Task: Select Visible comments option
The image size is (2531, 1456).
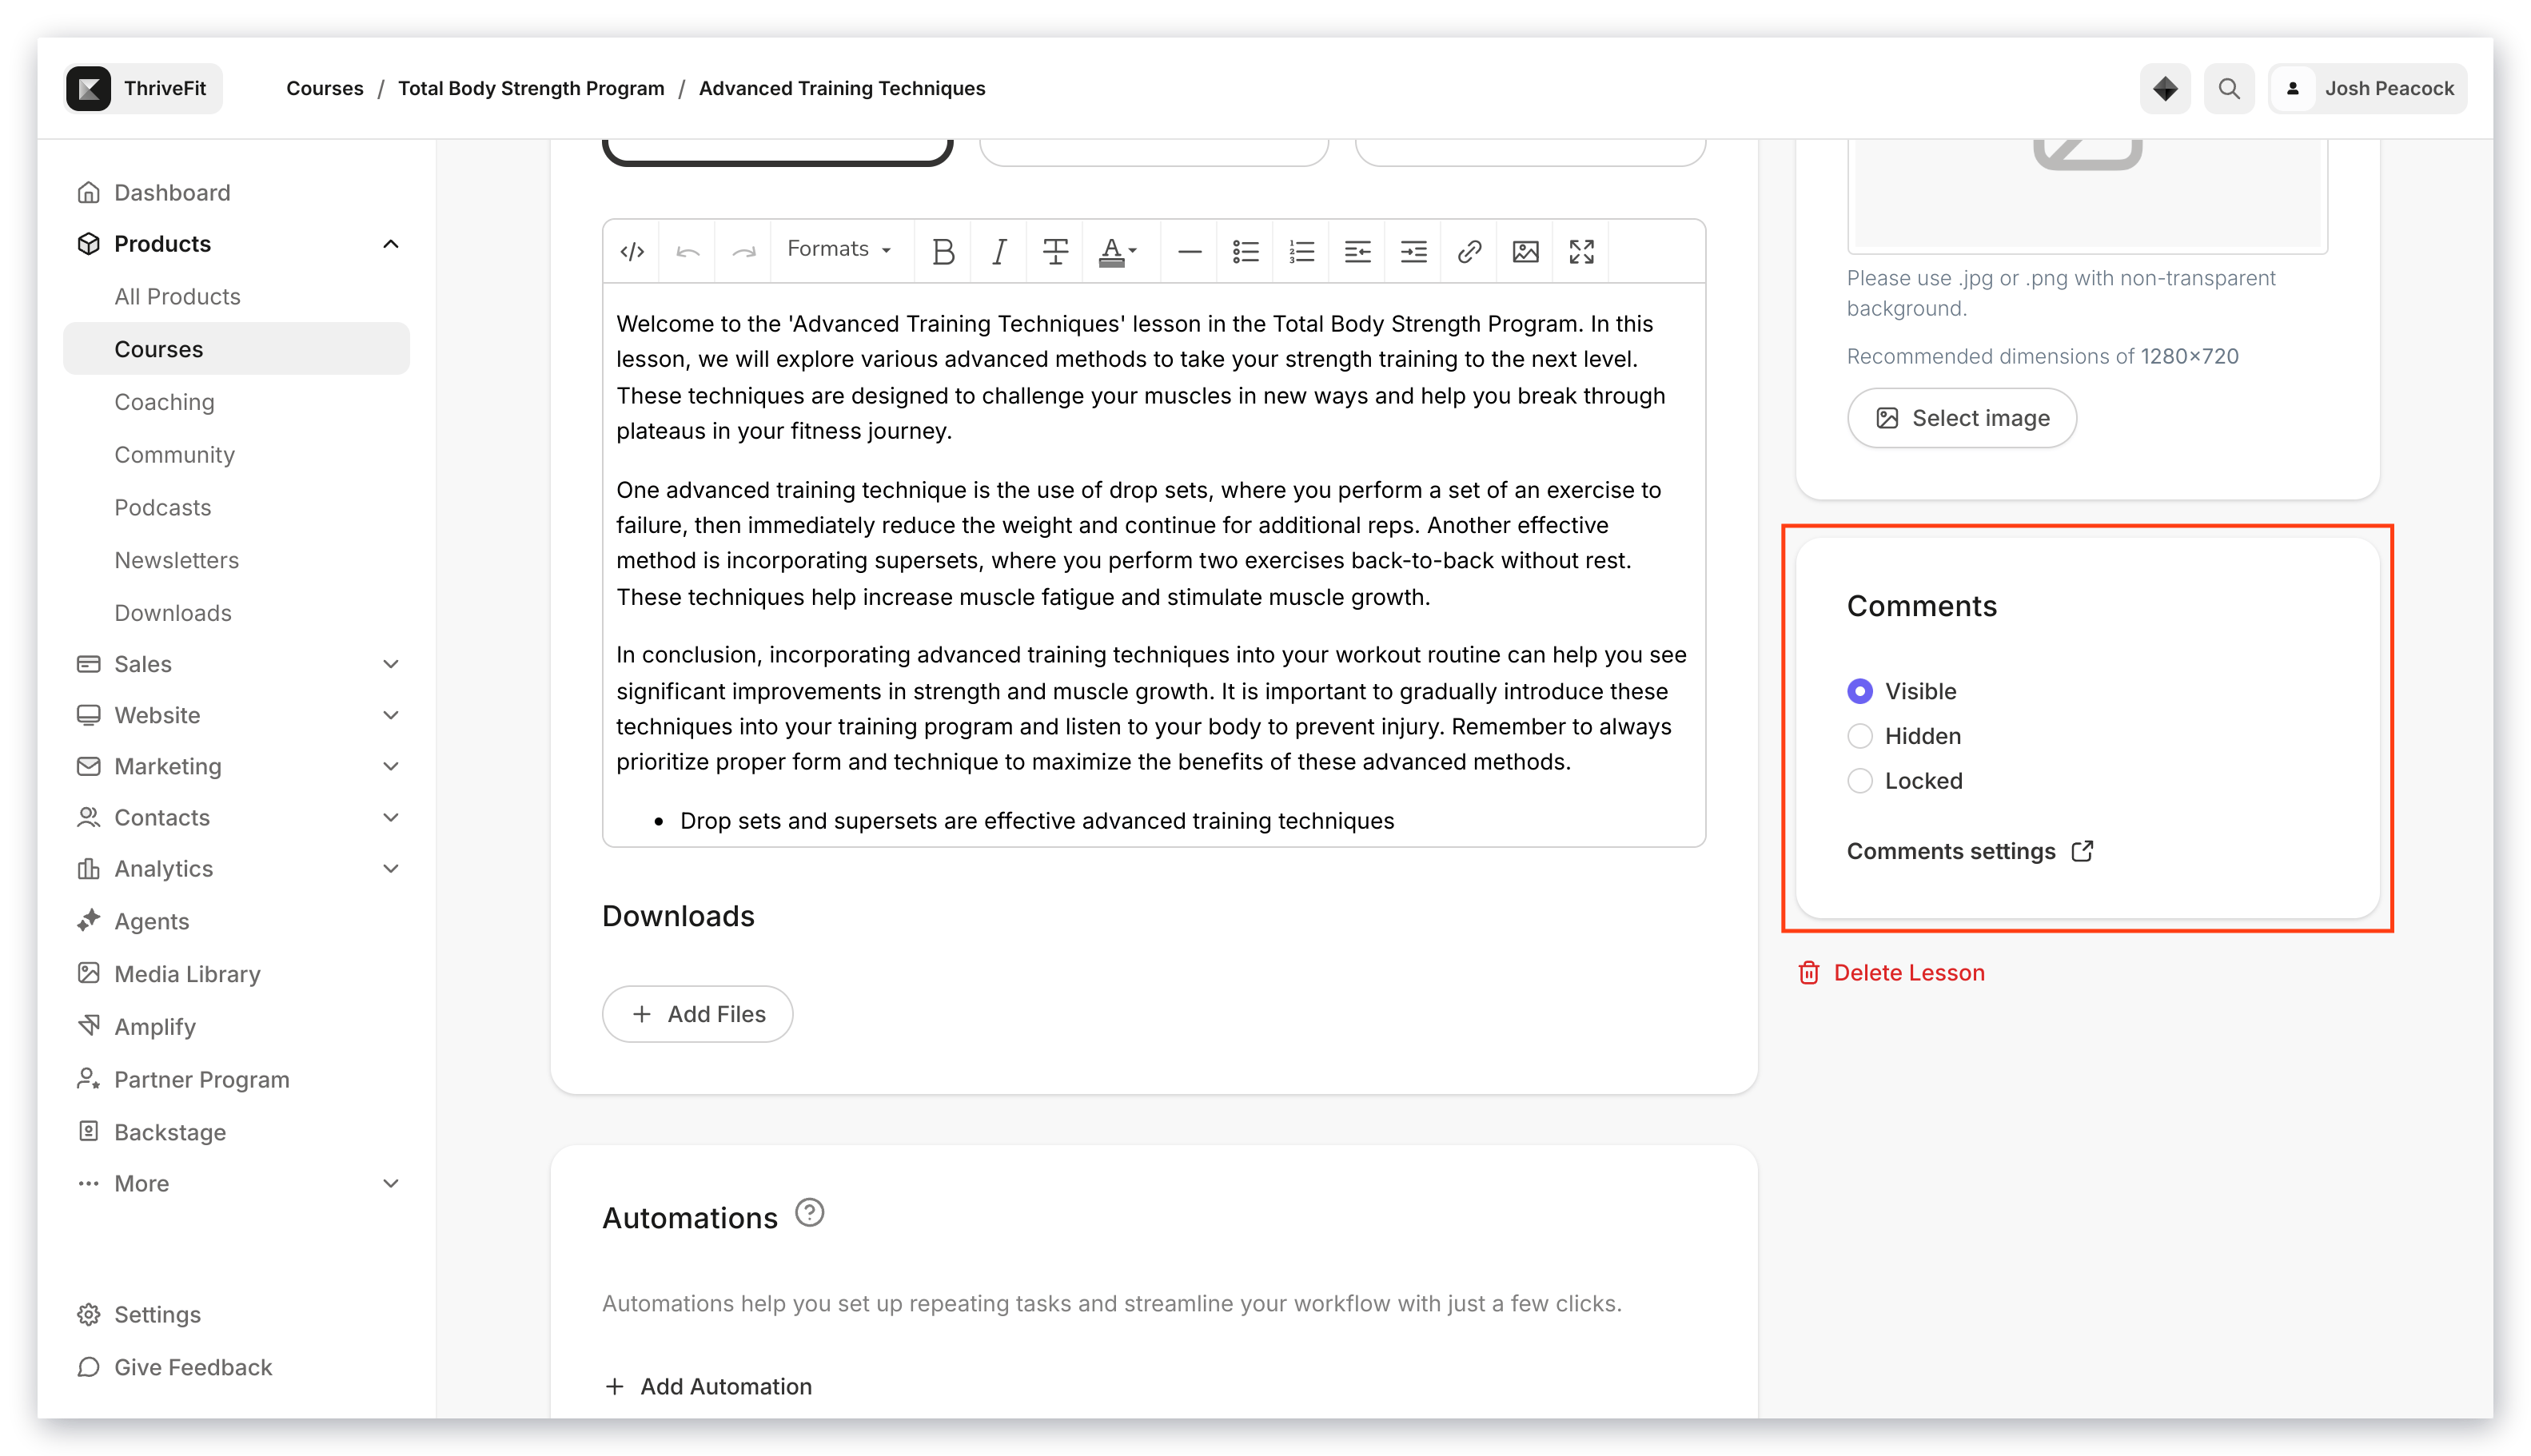Action: pyautogui.click(x=1859, y=691)
